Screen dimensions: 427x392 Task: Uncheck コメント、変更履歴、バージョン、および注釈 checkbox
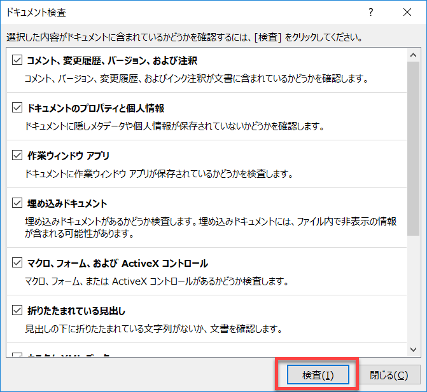pos(17,61)
